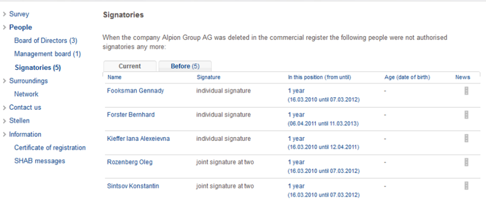Open the Certificate of registration link

tap(50, 147)
